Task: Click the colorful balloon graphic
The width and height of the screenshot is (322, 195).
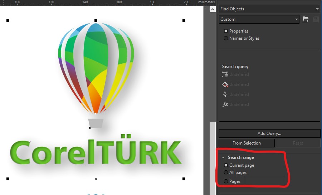Action: [x=96, y=68]
